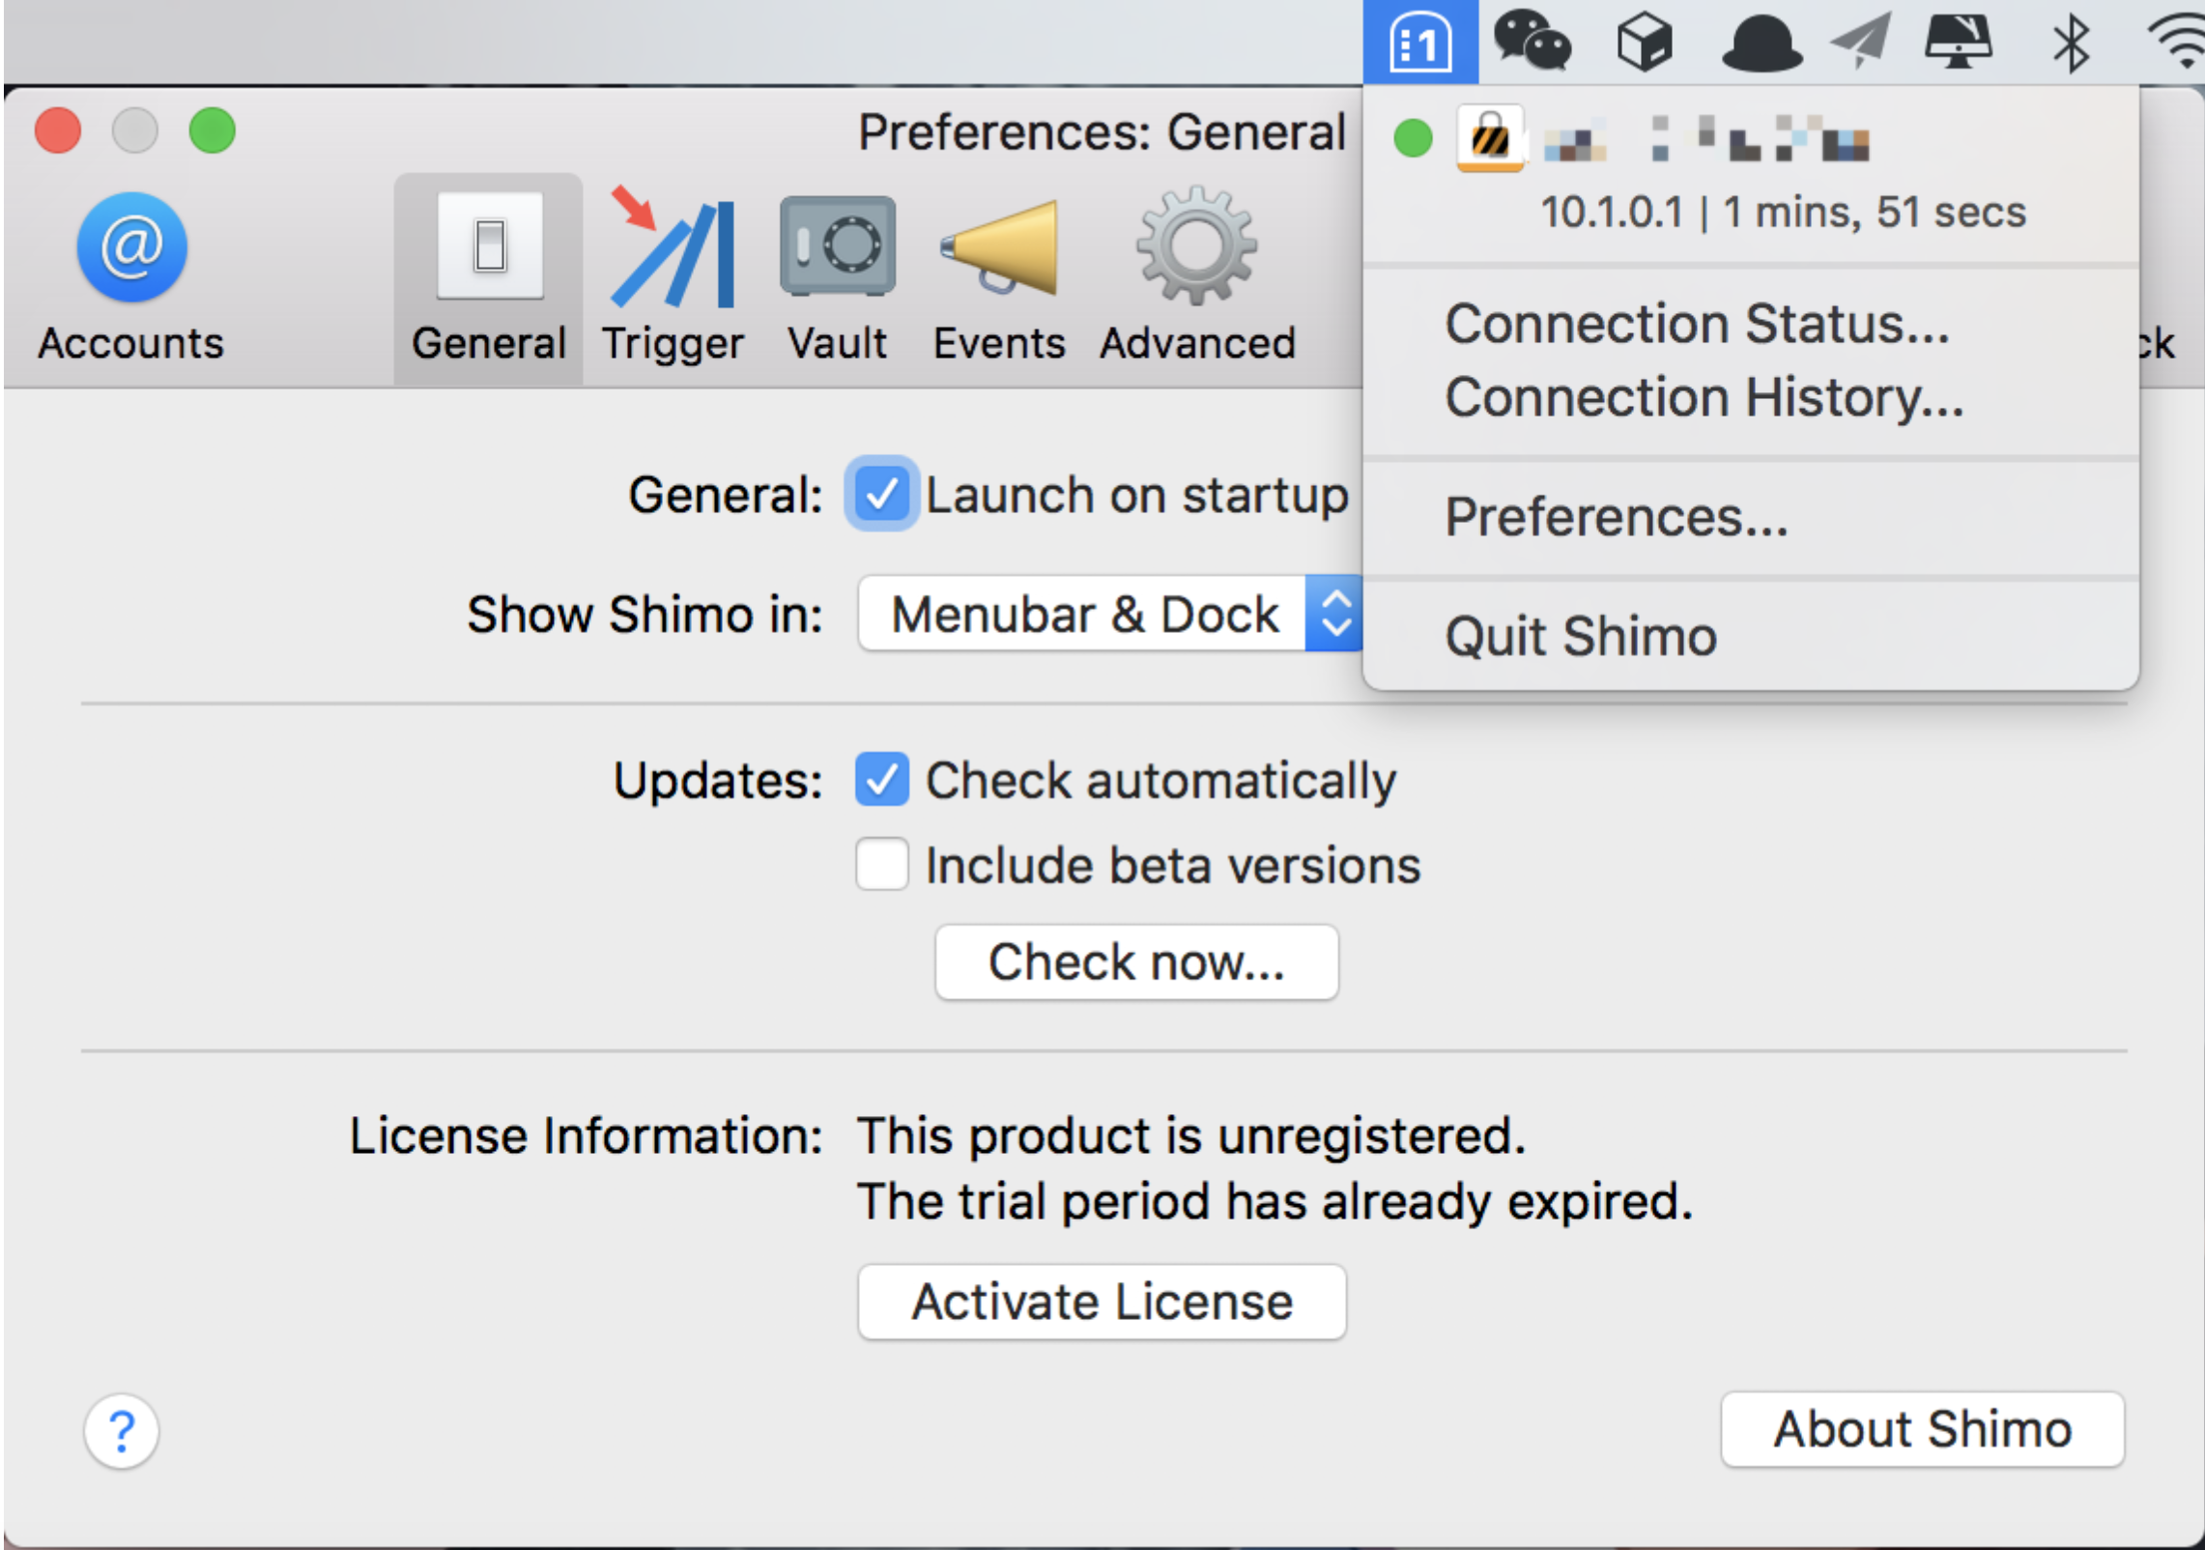Click the cube icon in menu bar
The image size is (2205, 1550).
pyautogui.click(x=1645, y=43)
